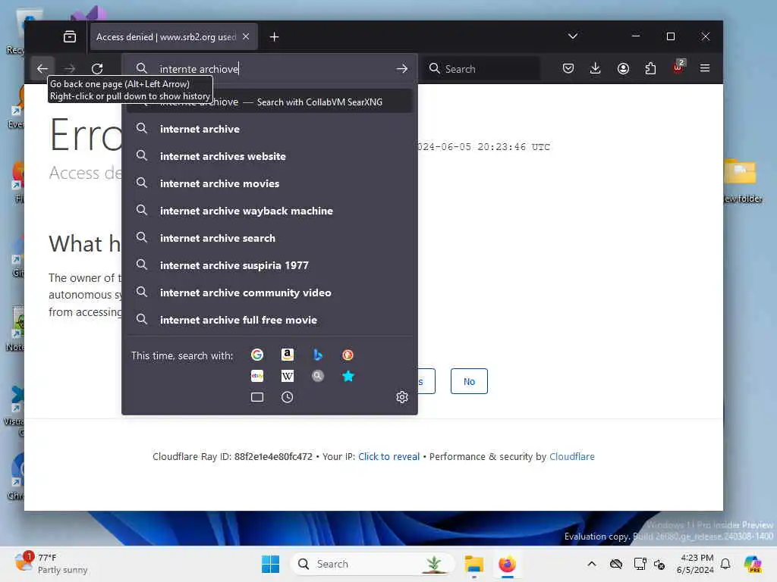This screenshot has height=582, width=777.
Task: Open the Extensions menu
Action: [x=650, y=68]
